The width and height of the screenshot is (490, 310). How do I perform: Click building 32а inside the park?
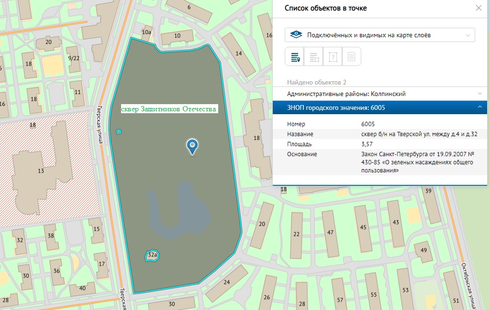pos(153,256)
